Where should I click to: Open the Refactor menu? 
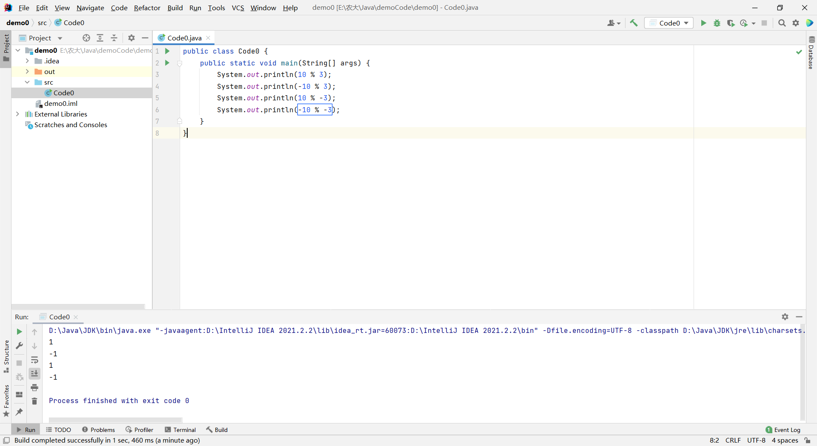click(147, 8)
